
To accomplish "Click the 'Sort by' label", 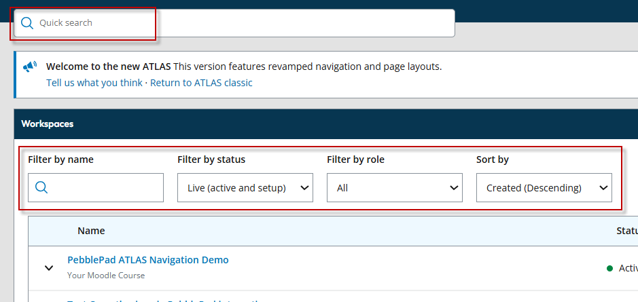I will [493, 159].
